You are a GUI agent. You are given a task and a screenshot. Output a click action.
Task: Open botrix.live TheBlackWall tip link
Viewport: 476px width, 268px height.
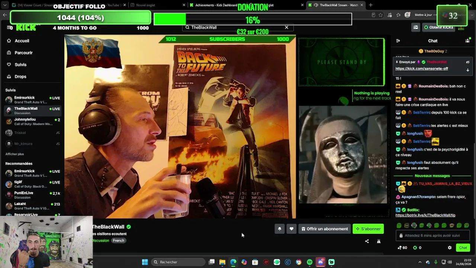(x=425, y=215)
